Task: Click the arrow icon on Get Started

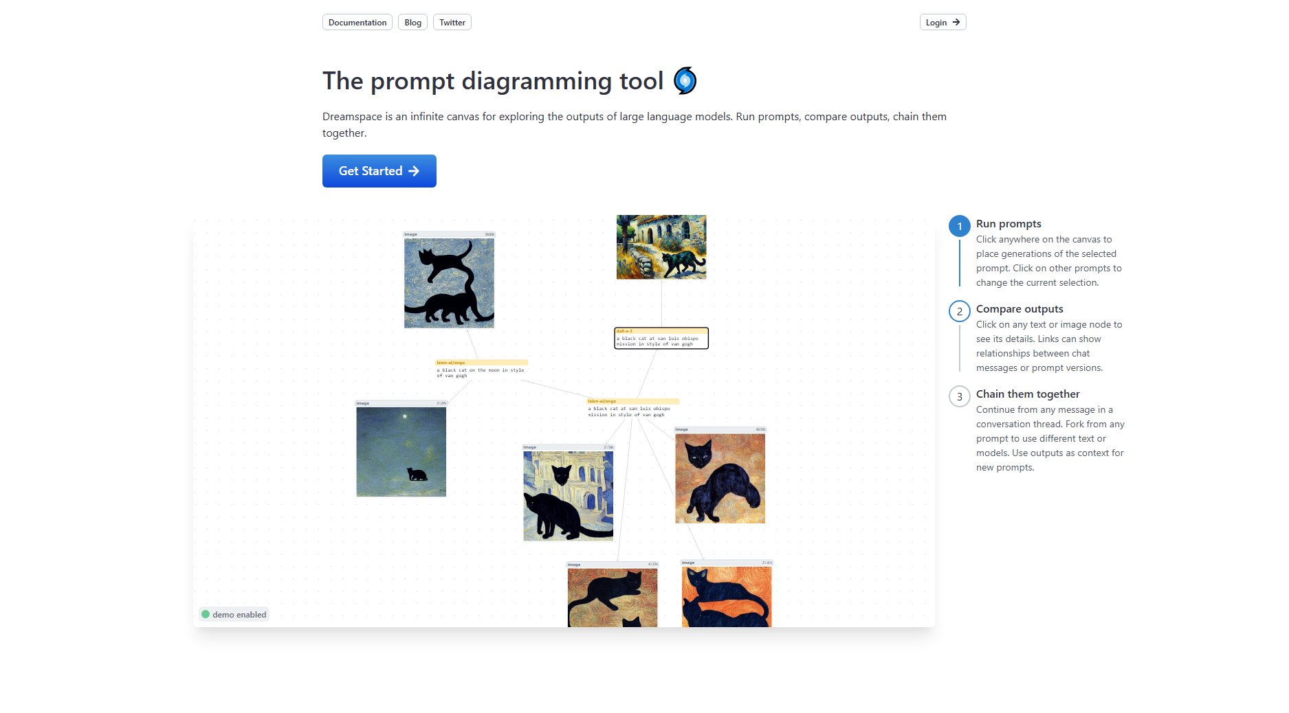Action: (x=414, y=171)
